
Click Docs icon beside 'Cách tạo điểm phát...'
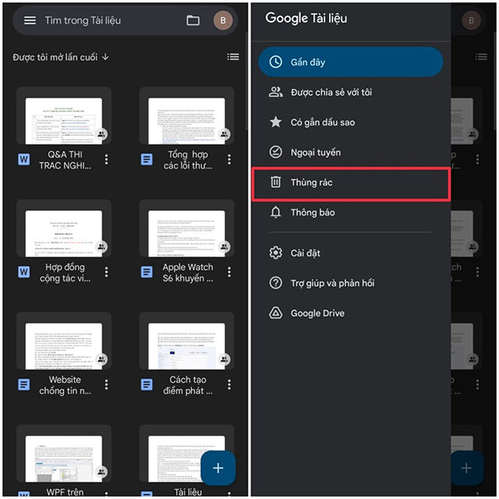tap(147, 384)
